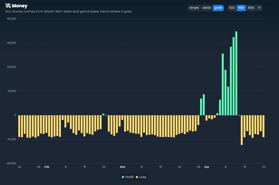The height and width of the screenshot is (185, 279).
Task: Set time range to 90D
Action: [241, 8]
